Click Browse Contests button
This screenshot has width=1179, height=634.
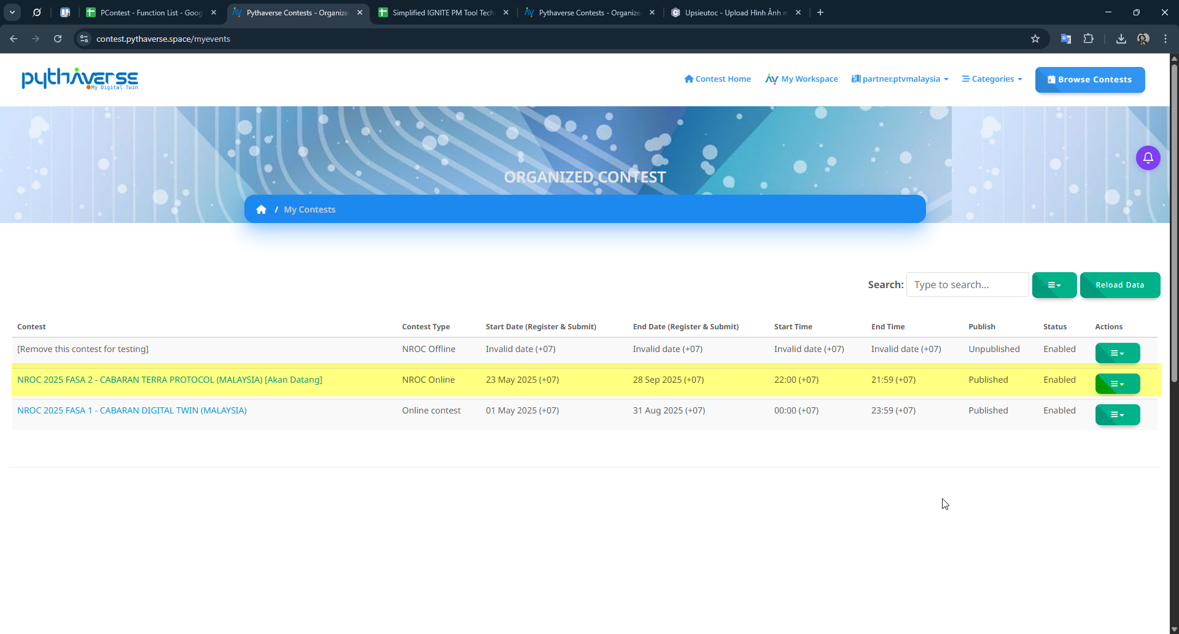tap(1090, 80)
